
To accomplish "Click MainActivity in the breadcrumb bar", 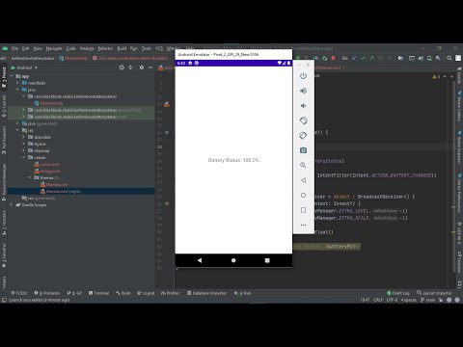I will pos(73,59).
